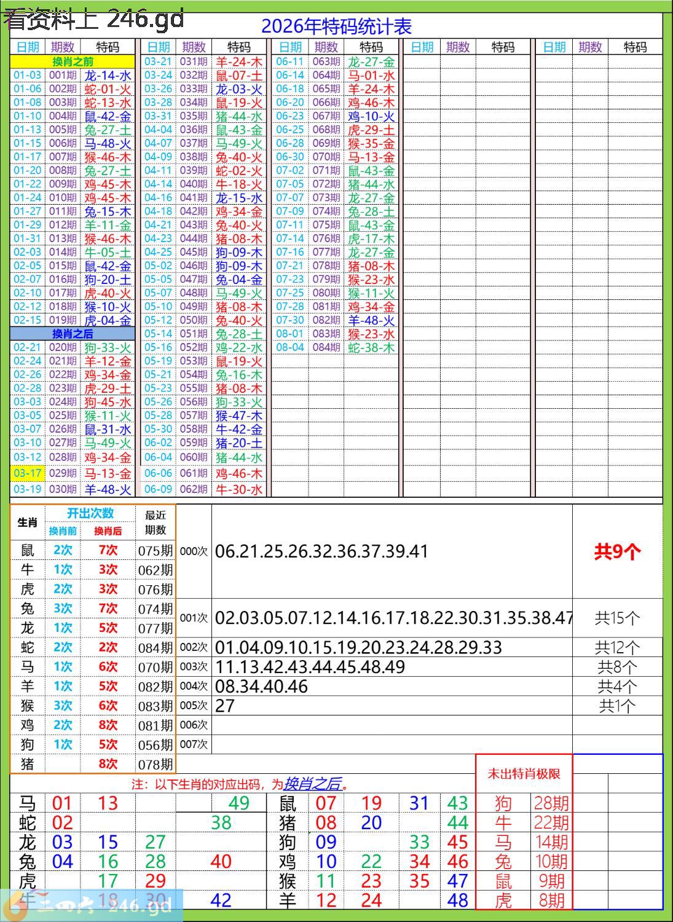
Task: Click number list 08.34.40.46
Action: point(261,686)
